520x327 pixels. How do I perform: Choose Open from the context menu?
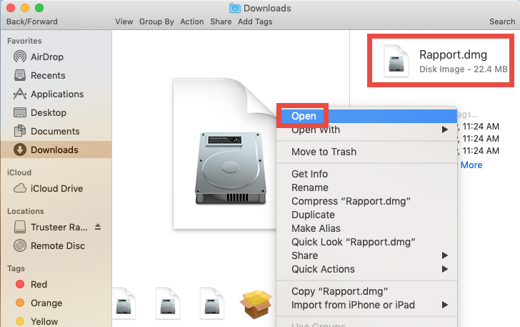[x=367, y=116]
